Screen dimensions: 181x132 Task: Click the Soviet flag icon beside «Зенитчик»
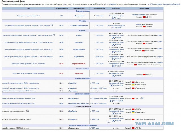pyautogui.click(x=133, y=82)
